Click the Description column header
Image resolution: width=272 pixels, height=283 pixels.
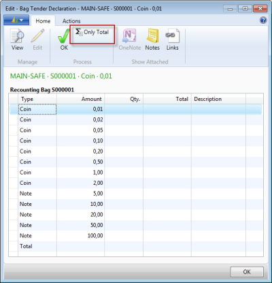coord(218,99)
